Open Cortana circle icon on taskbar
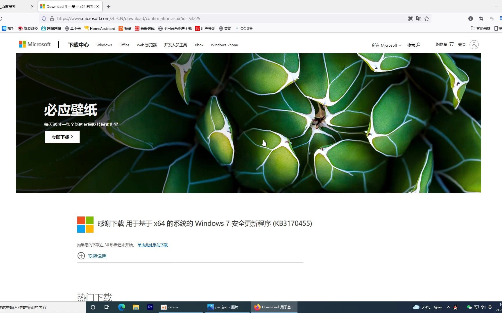This screenshot has height=313, width=502. click(93, 307)
